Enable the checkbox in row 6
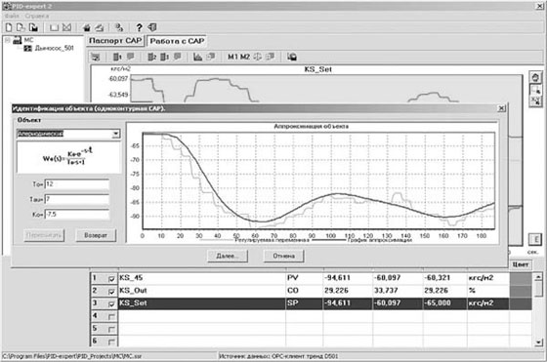 111,342
